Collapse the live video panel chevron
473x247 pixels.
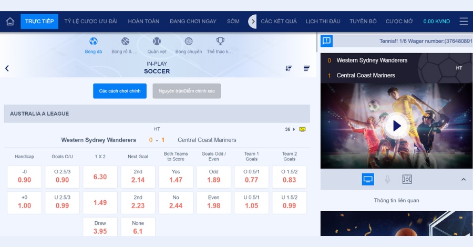point(464,179)
